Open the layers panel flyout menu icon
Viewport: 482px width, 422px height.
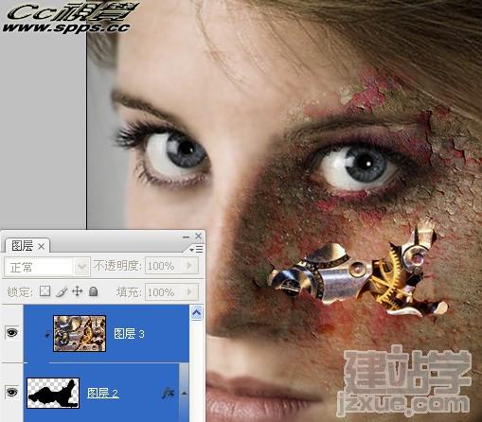click(196, 250)
